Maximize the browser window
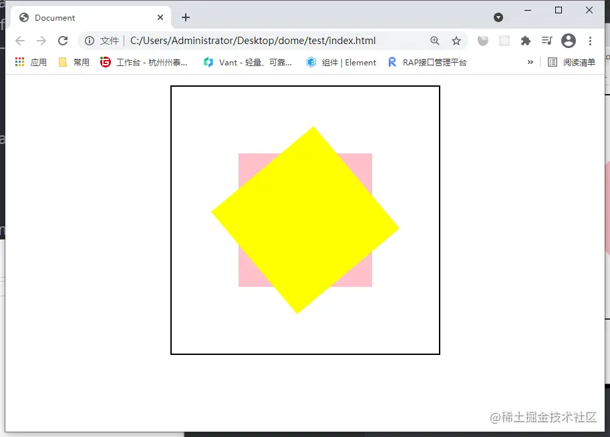Image resolution: width=610 pixels, height=437 pixels. 559,10
